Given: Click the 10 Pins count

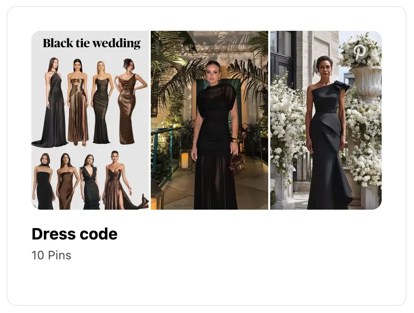Looking at the screenshot, I should (x=51, y=255).
